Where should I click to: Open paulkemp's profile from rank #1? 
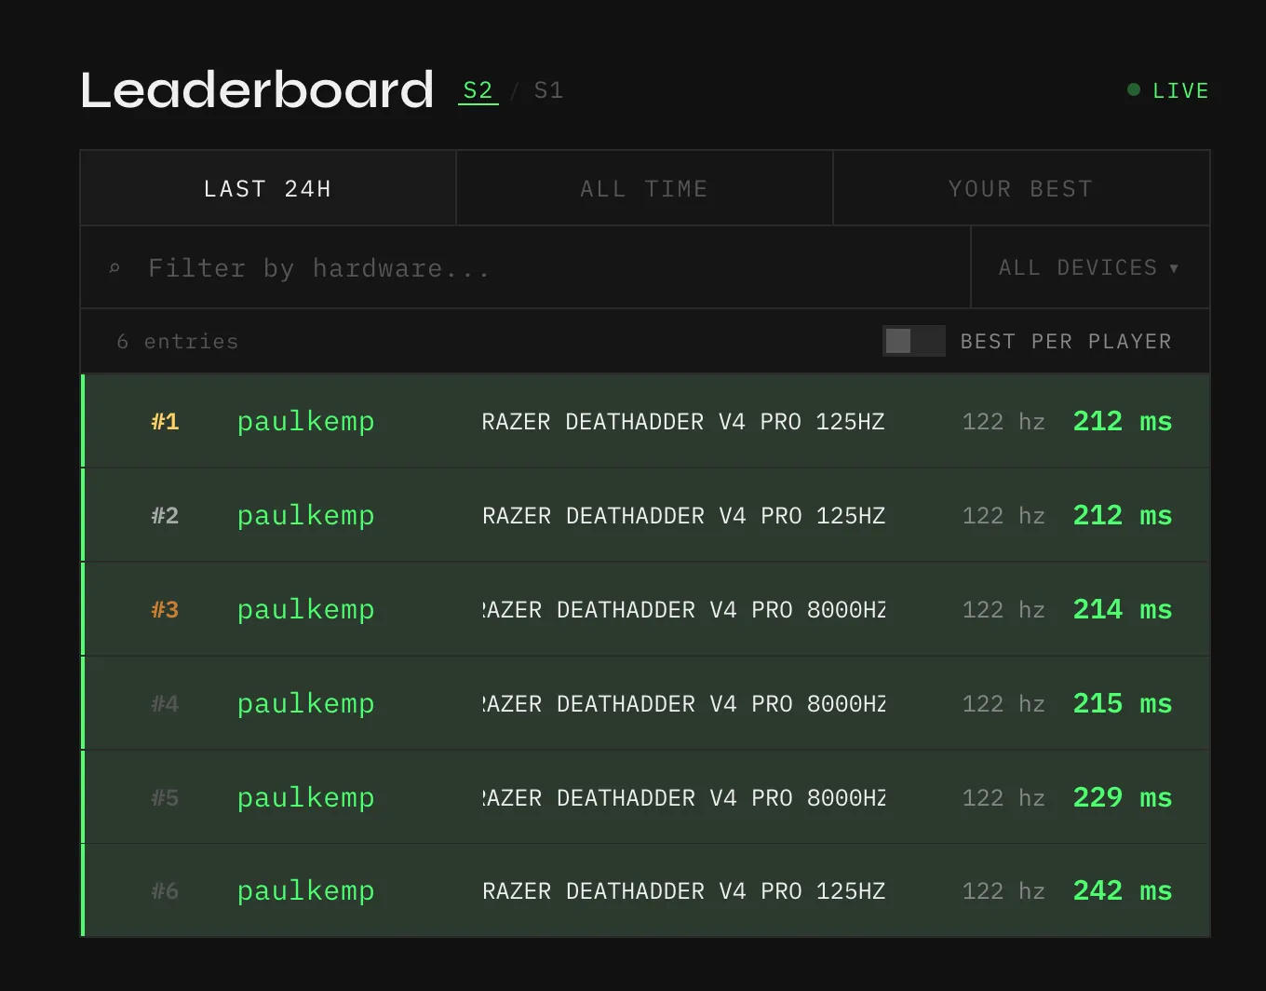[x=305, y=421]
